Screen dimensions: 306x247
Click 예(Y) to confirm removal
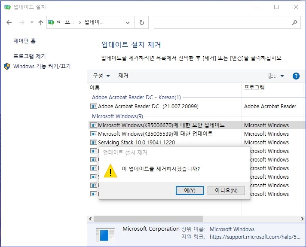pos(190,190)
